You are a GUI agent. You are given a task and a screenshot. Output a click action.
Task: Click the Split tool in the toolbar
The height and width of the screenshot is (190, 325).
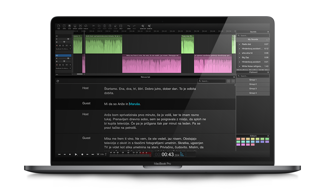(121, 26)
